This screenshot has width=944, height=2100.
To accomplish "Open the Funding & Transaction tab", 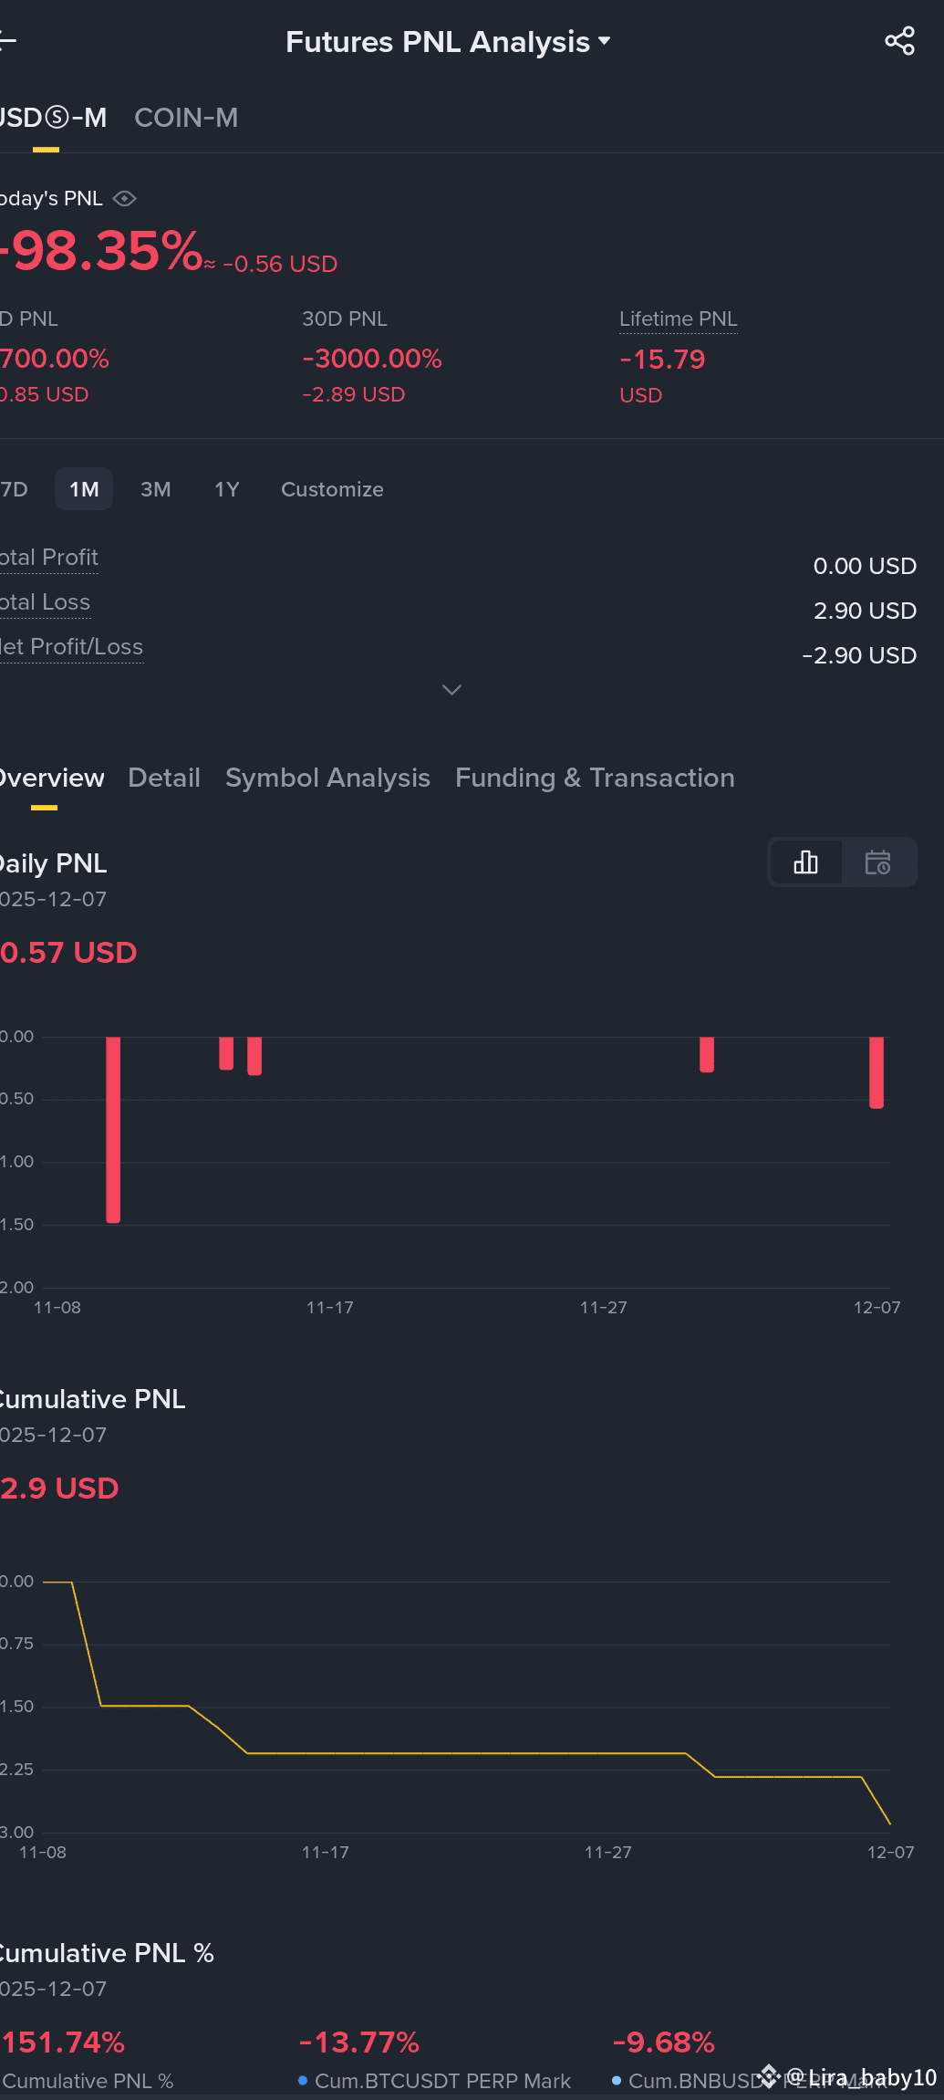I will coord(595,778).
